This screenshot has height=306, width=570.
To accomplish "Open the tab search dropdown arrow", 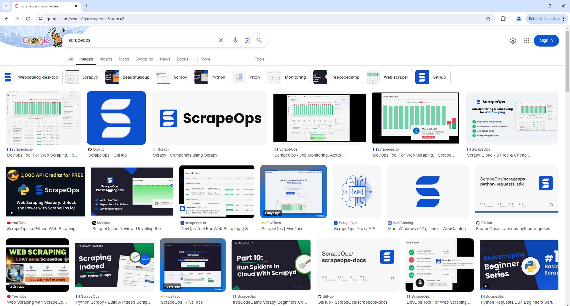I will pyautogui.click(x=5, y=6).
